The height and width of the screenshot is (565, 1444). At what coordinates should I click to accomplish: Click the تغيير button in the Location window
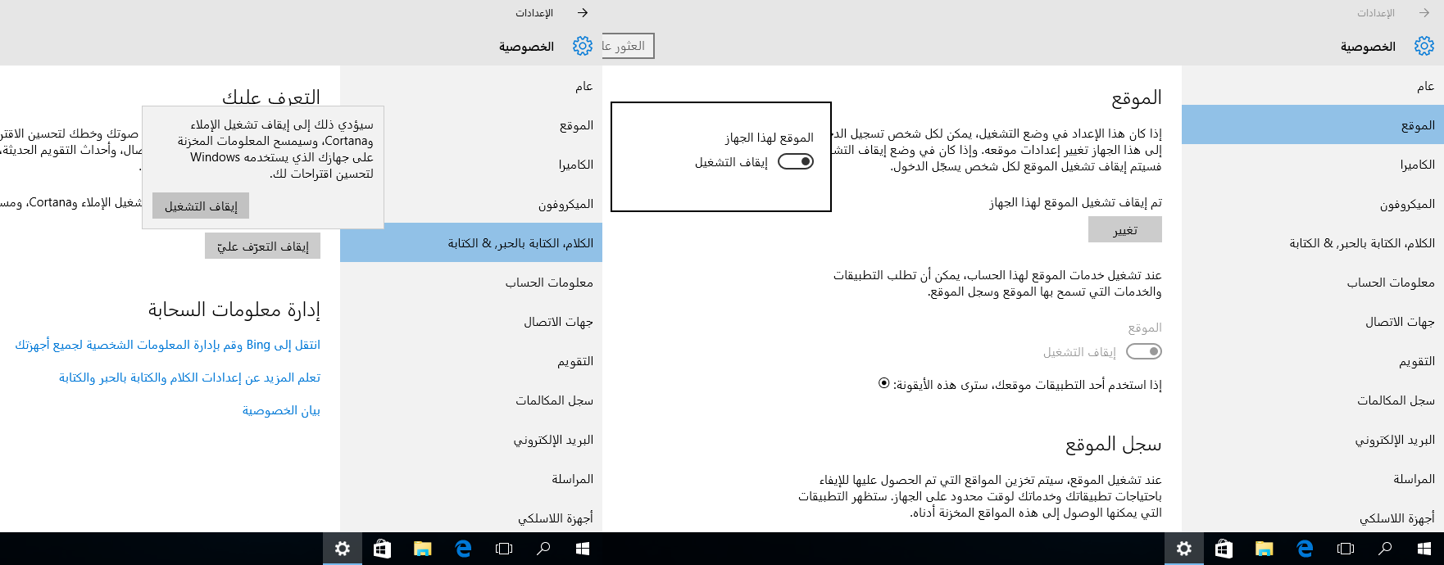[x=1125, y=230]
